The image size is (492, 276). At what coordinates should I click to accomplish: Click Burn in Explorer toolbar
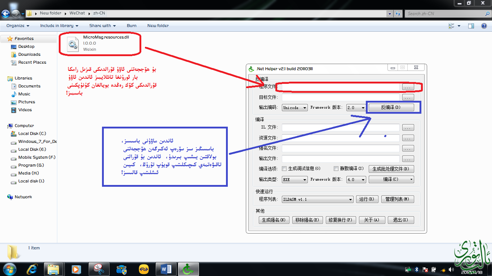coord(132,26)
